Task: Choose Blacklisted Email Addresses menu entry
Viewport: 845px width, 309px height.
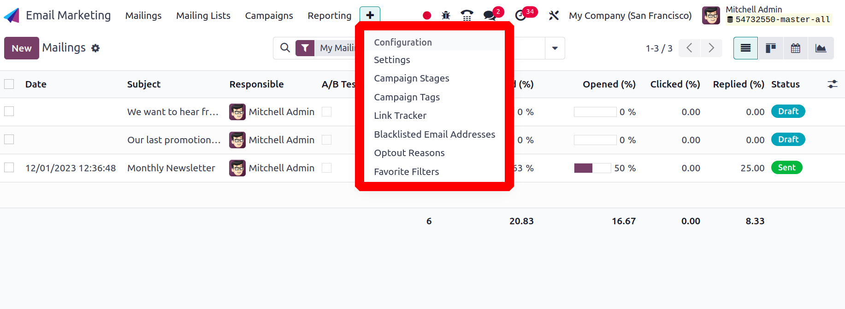Action: [x=434, y=134]
